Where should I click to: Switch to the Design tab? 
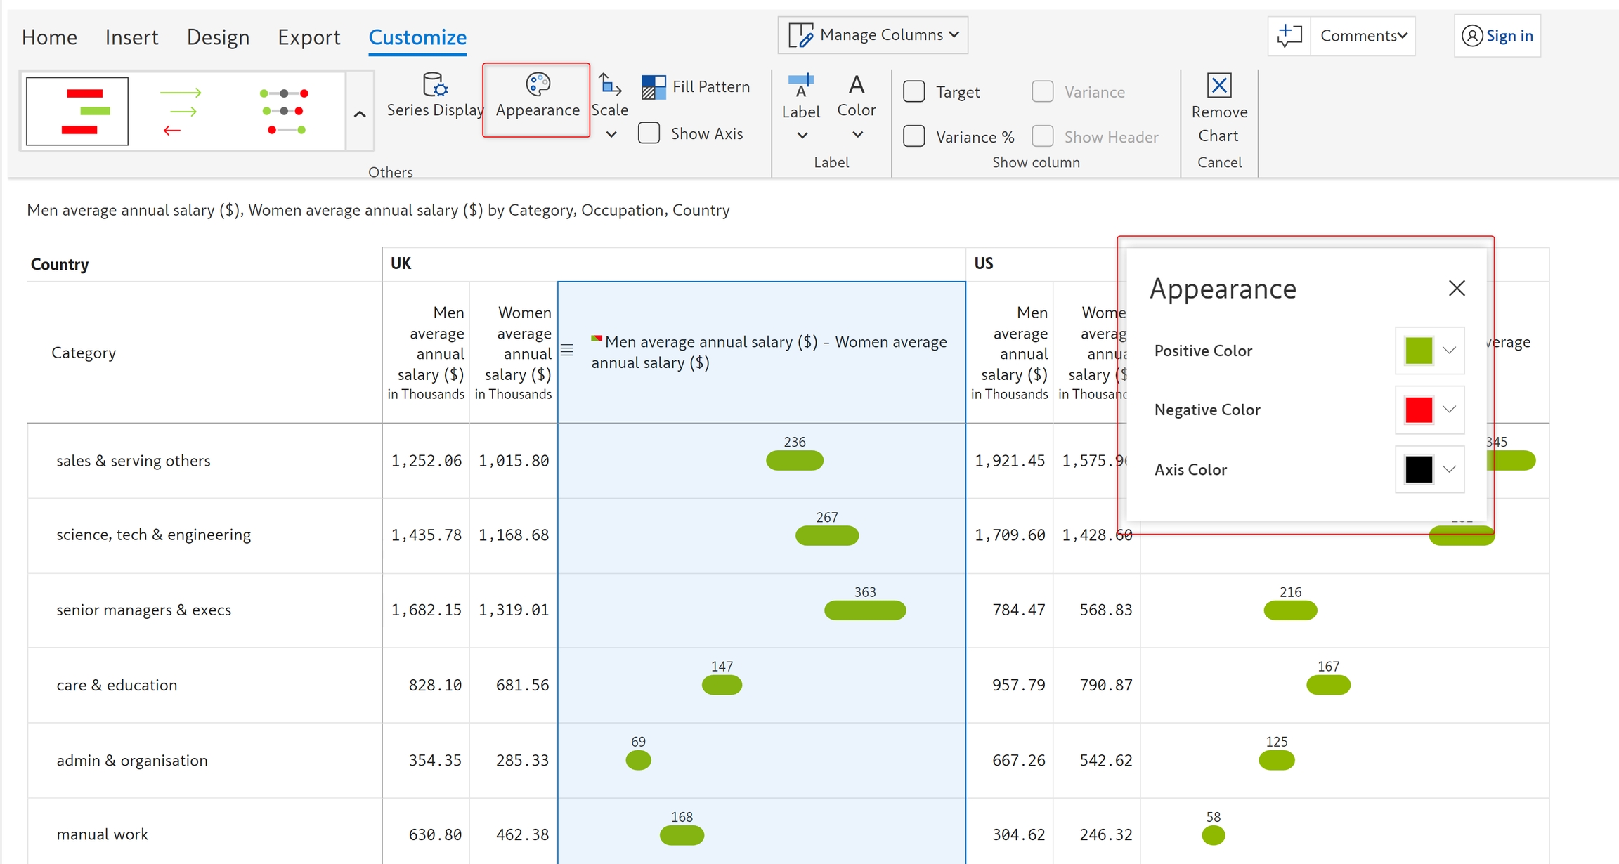(218, 37)
